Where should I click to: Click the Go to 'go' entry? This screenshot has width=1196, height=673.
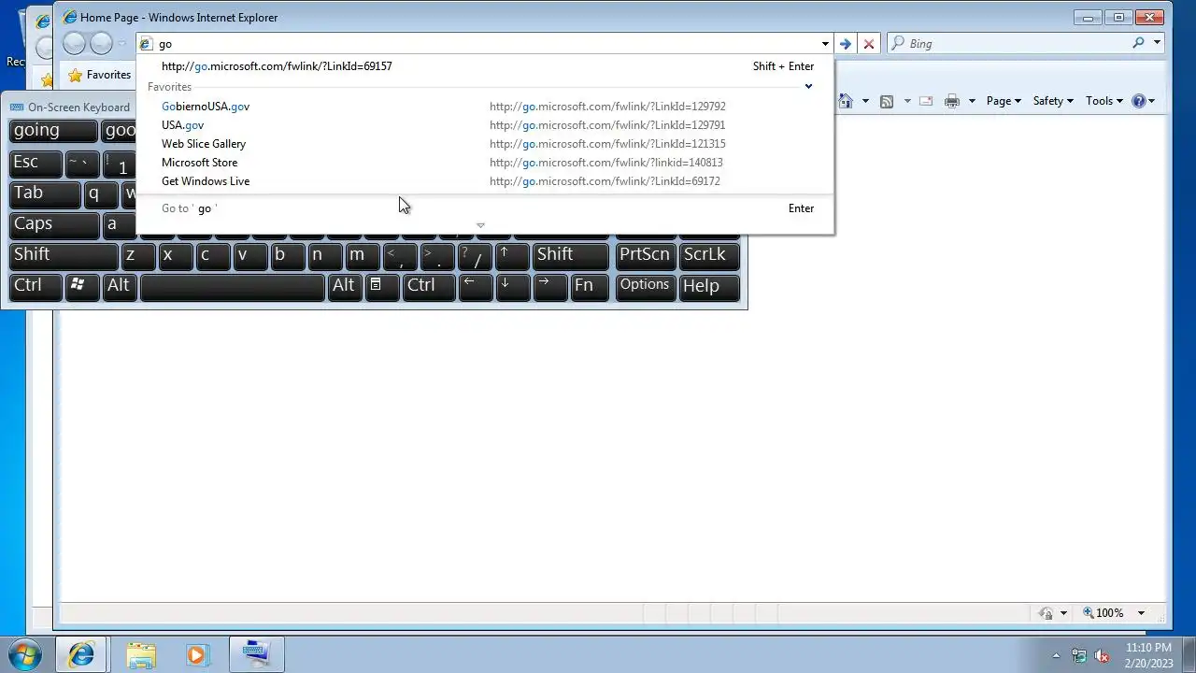tap(484, 208)
